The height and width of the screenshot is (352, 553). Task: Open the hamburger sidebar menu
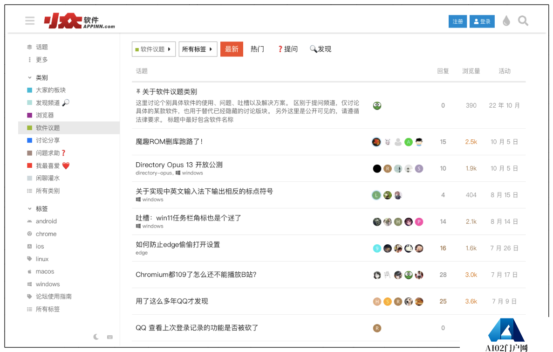coord(30,21)
